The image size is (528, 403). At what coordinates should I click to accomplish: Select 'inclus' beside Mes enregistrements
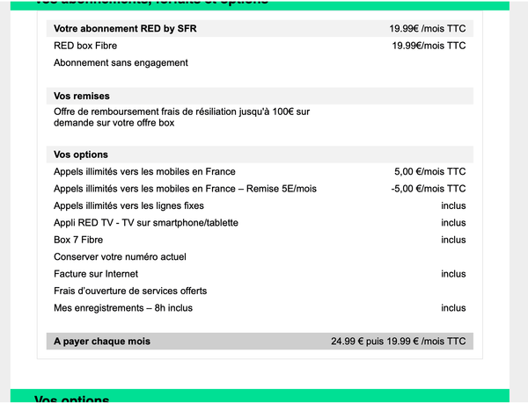tap(453, 308)
